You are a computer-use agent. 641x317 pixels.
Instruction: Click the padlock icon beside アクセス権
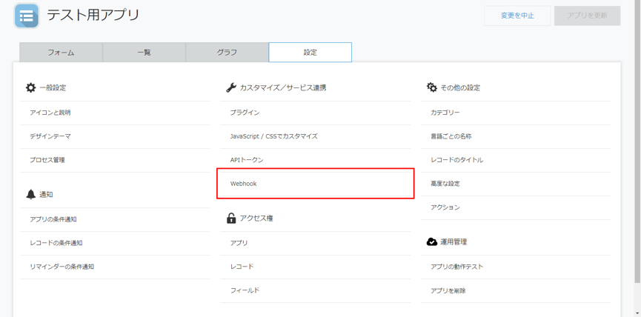coord(231,218)
